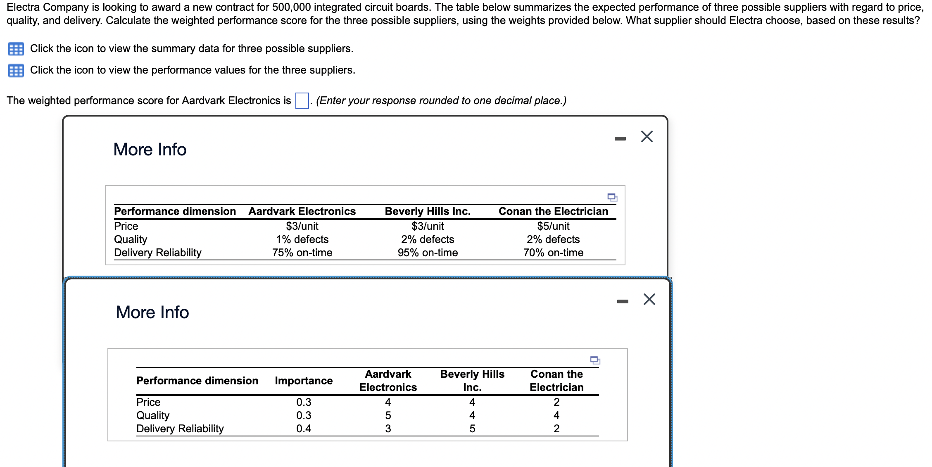Click the Aardvark weighted score answer box

pos(302,101)
